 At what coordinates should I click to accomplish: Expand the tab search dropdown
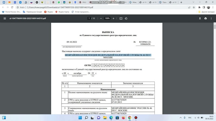pyautogui.click(x=193, y=2)
